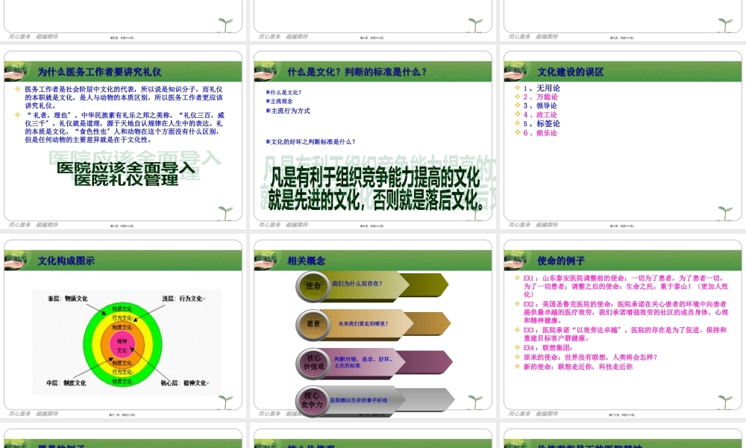746x448 pixels.
Task: Select the 使命 circular badge icon
Action: click(x=315, y=285)
